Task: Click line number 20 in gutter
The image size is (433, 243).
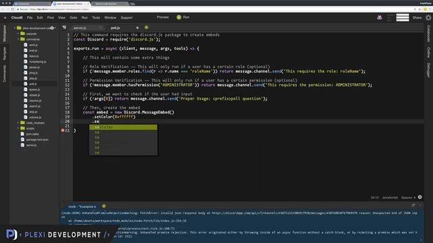Action: 67,122
